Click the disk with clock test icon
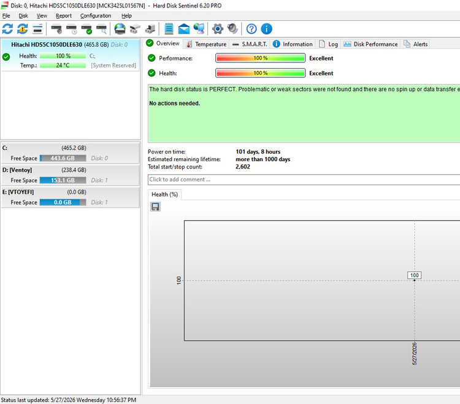The image size is (460, 404). 71,29
